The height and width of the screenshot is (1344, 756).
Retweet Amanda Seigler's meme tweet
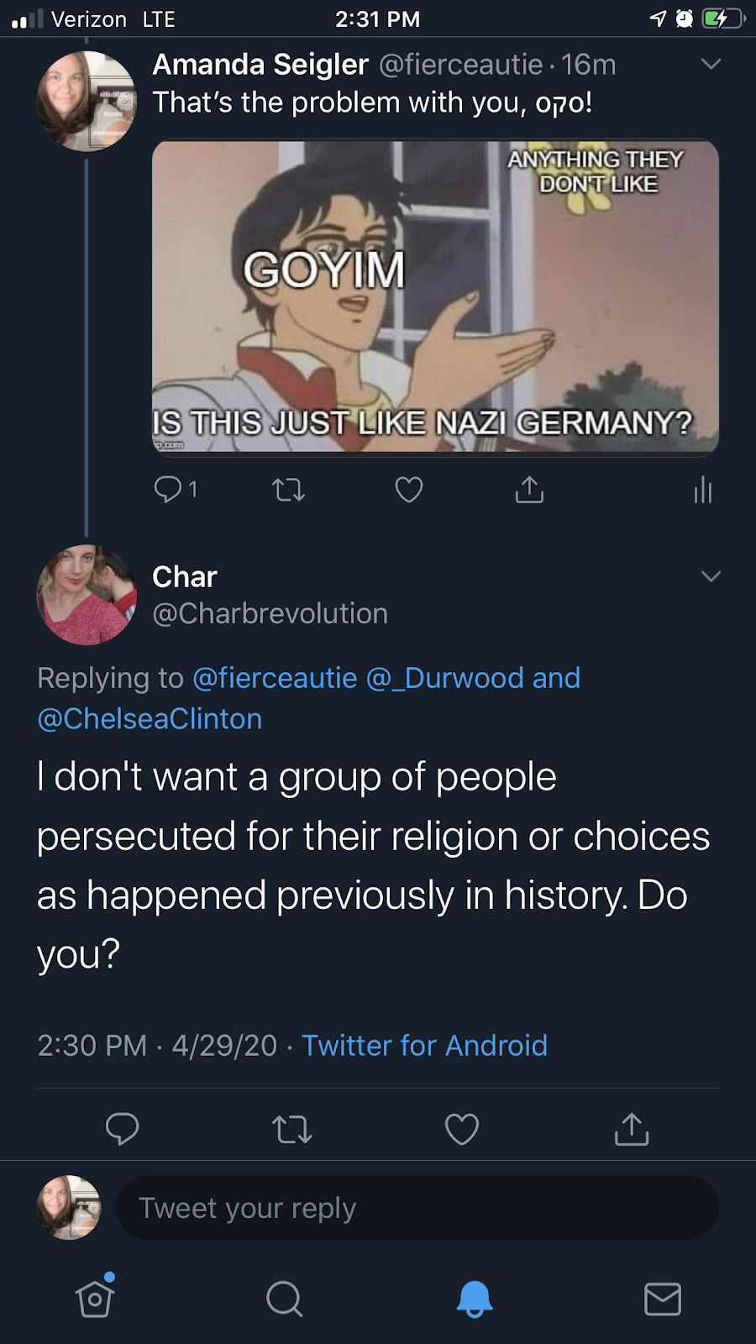(288, 489)
